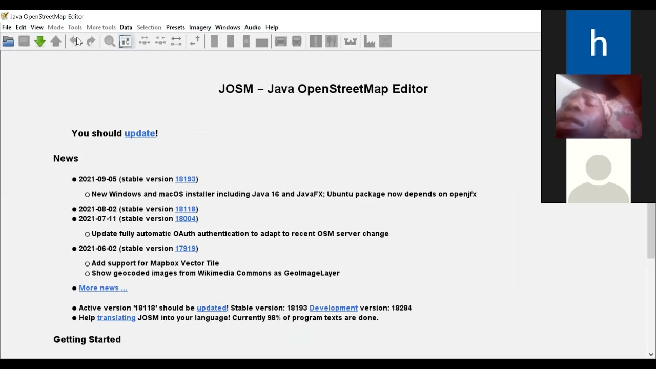Click 'Show geocoded images from Wikimedia Commons' line
This screenshot has height=369, width=656.
(x=216, y=273)
